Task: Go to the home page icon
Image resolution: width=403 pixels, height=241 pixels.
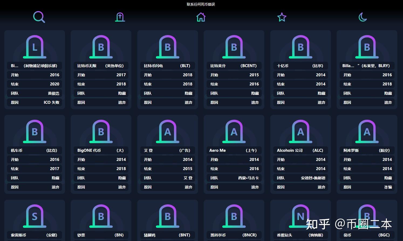Action: (201, 17)
